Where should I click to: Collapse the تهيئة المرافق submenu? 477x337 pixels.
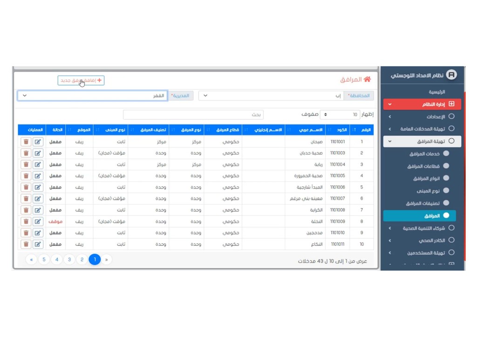[422, 142]
